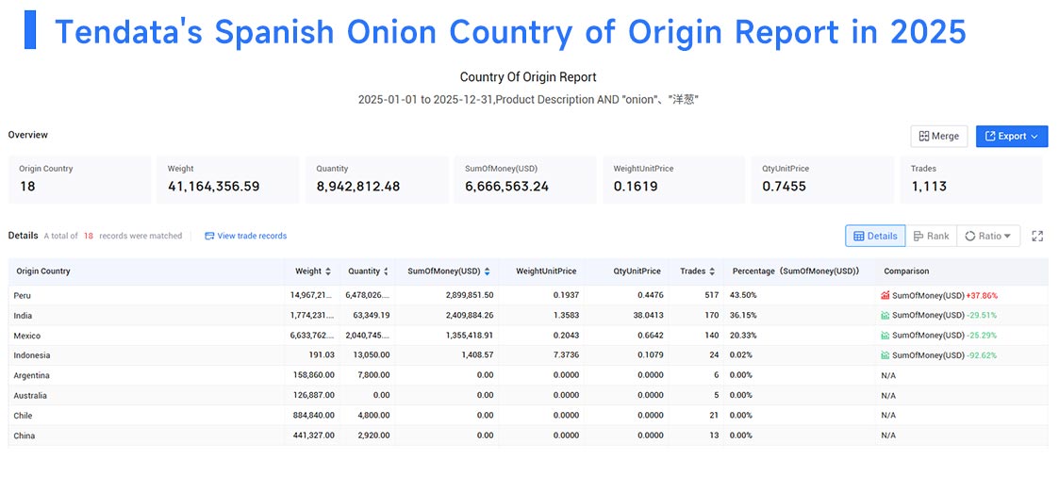Click the Origin Country overview card 18
The height and width of the screenshot is (493, 1059).
tap(79, 180)
